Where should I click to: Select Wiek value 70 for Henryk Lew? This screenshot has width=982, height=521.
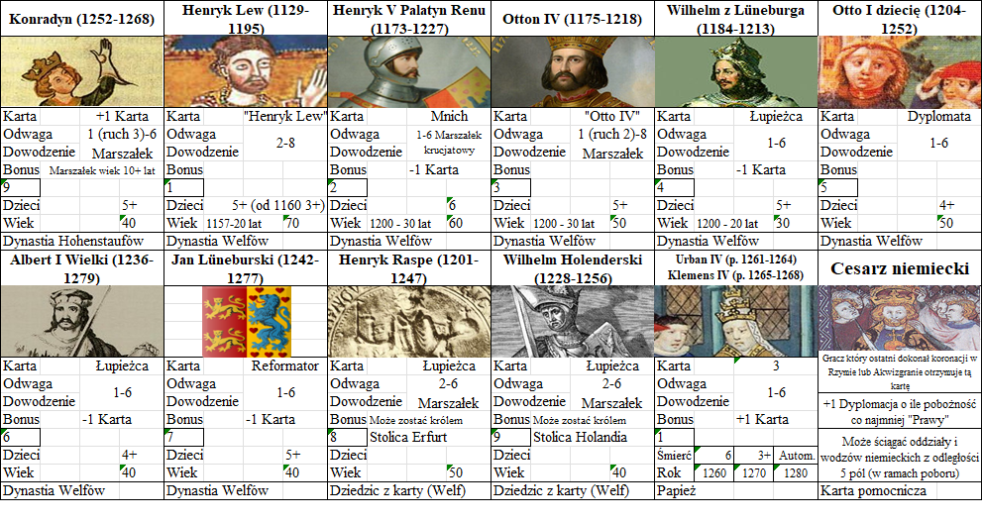pyautogui.click(x=305, y=224)
